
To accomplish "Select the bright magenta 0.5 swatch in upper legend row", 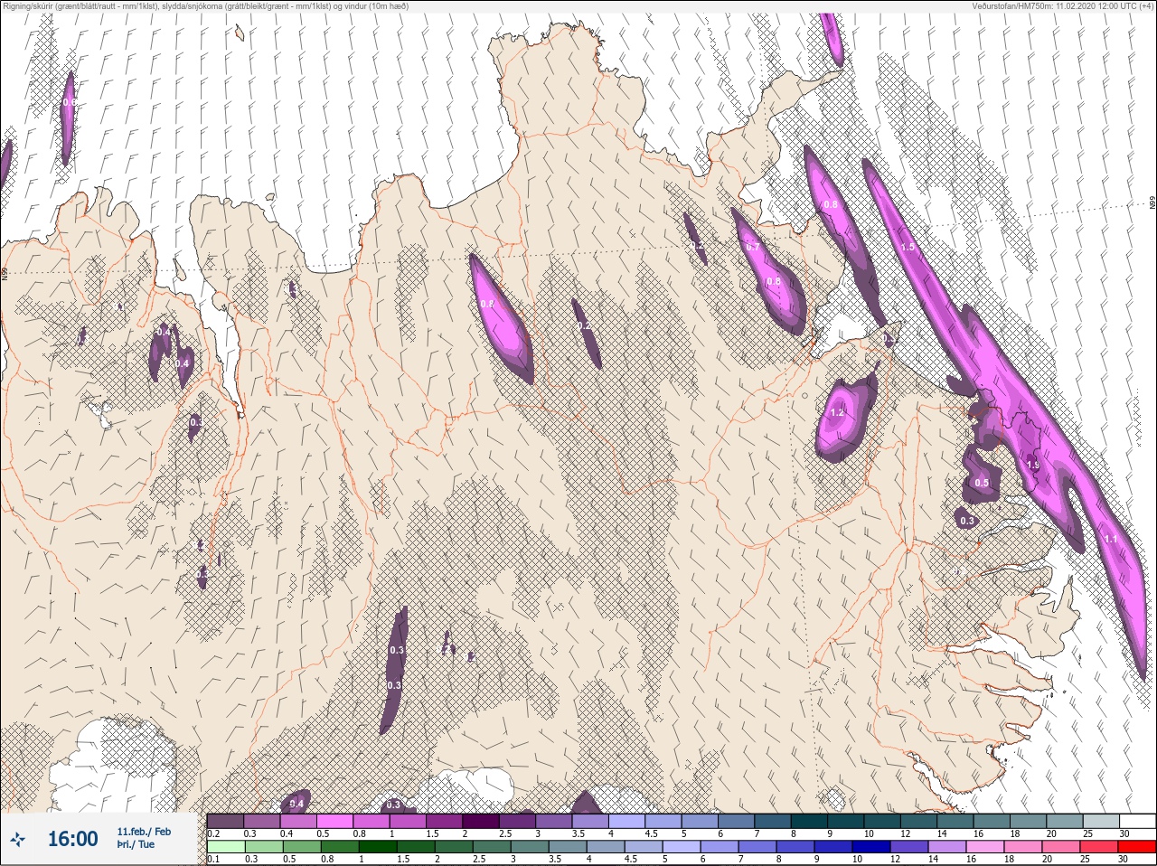I will coord(334,821).
